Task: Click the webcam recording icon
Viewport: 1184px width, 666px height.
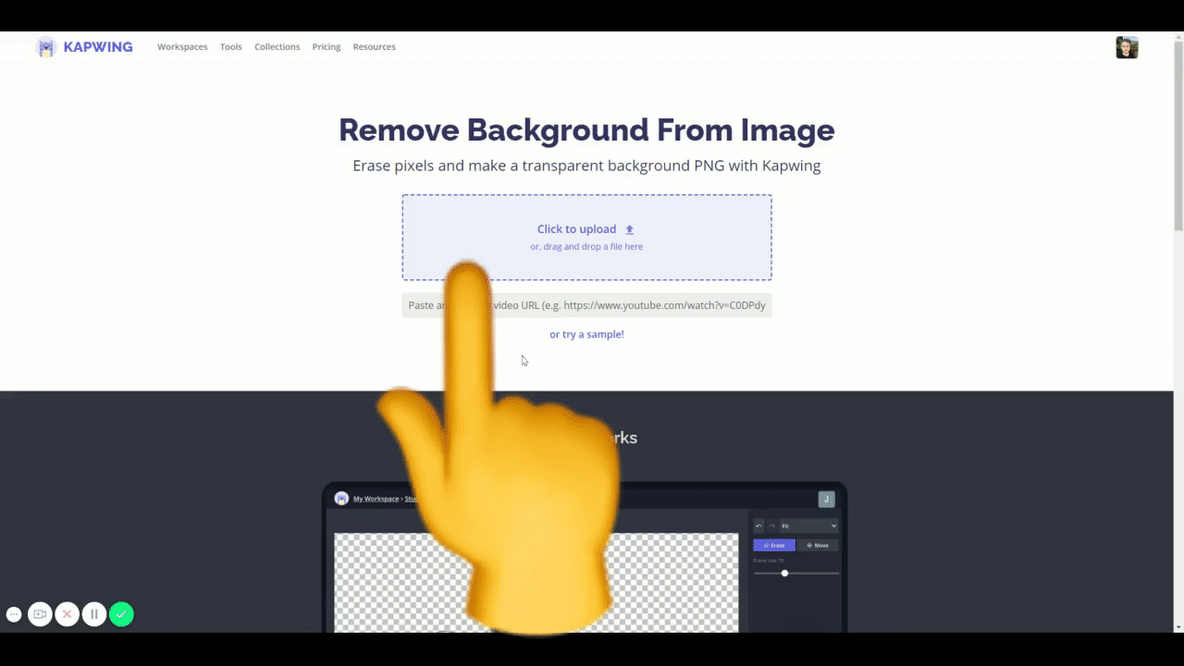Action: coord(40,614)
